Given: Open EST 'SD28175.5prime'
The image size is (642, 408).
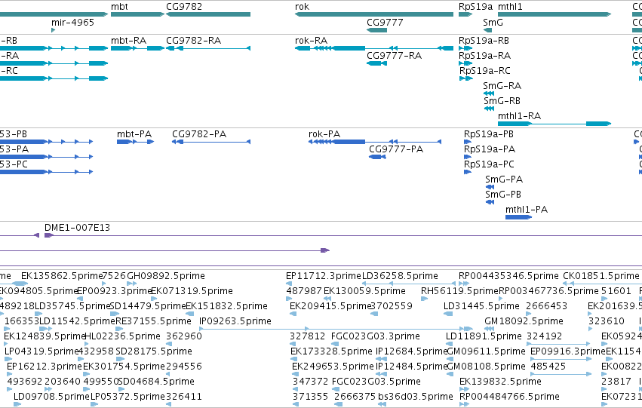Looking at the screenshot, I should pyautogui.click(x=154, y=351).
